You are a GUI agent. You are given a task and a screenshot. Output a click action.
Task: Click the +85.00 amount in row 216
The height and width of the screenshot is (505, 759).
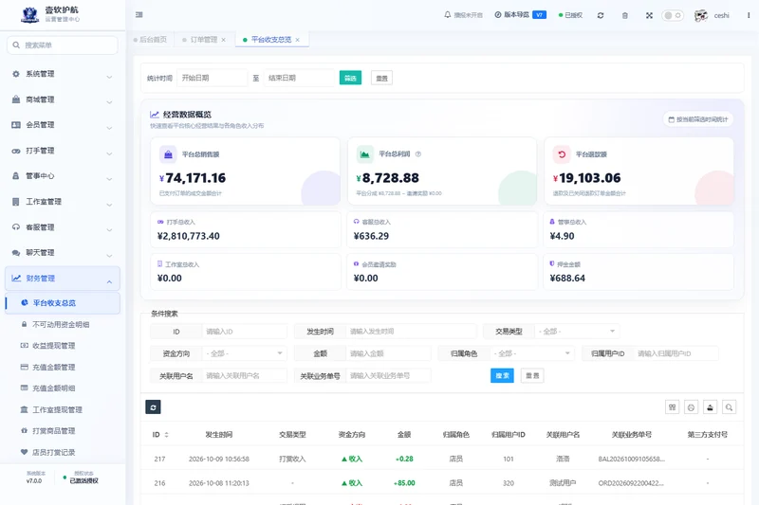pyautogui.click(x=404, y=483)
